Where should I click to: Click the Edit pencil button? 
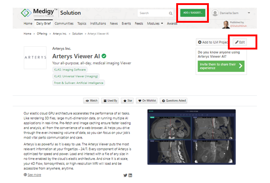240,42
